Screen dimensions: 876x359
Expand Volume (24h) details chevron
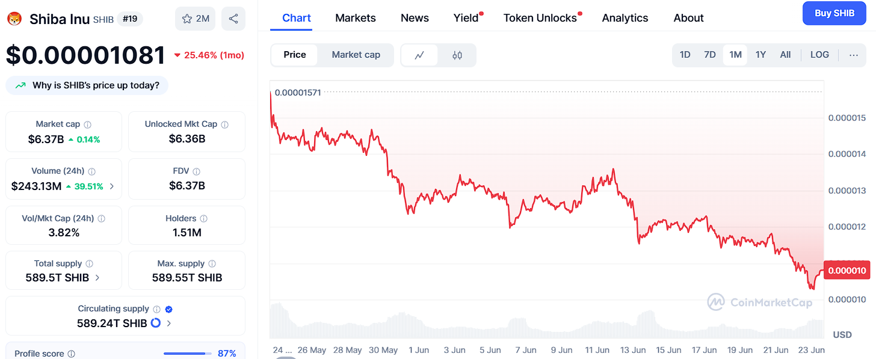112,186
